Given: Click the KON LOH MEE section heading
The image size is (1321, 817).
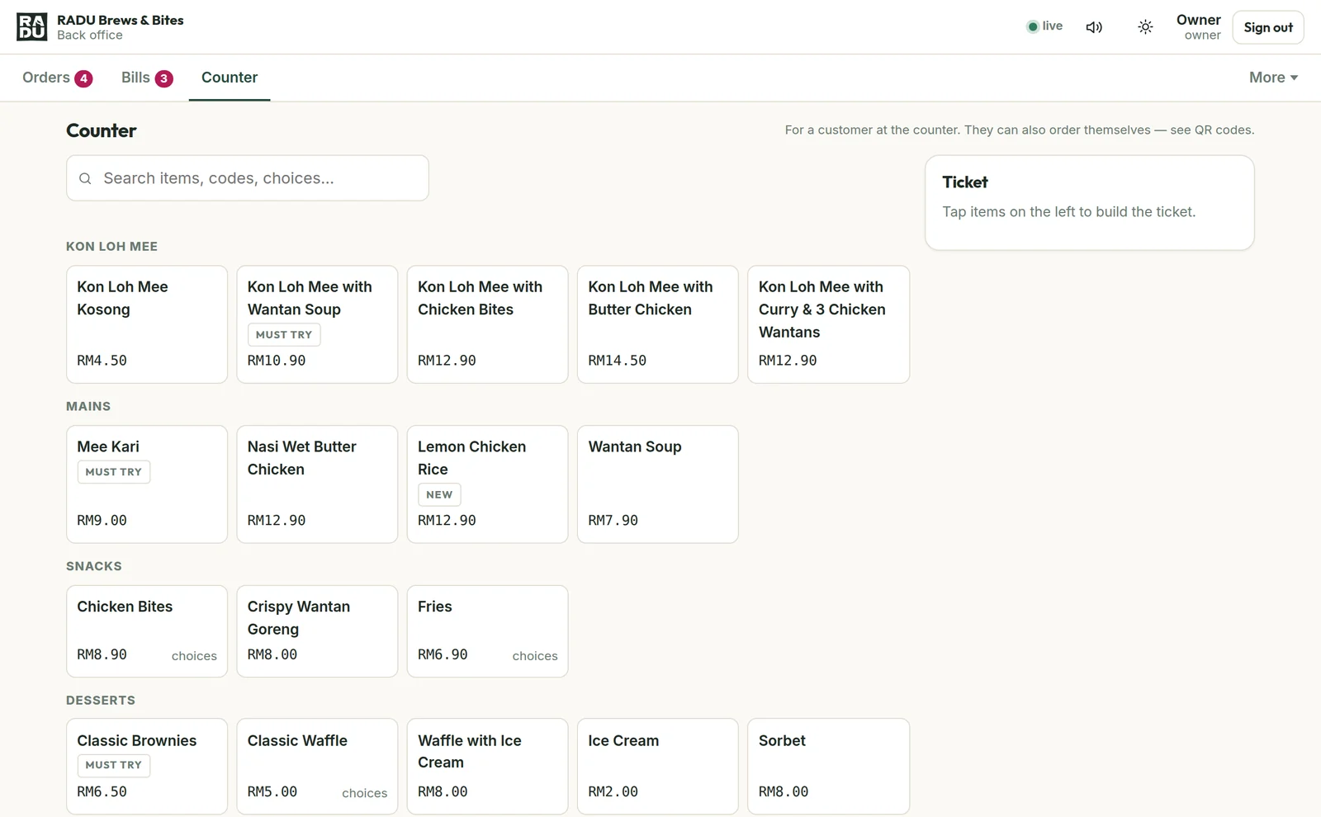Looking at the screenshot, I should tap(111, 247).
